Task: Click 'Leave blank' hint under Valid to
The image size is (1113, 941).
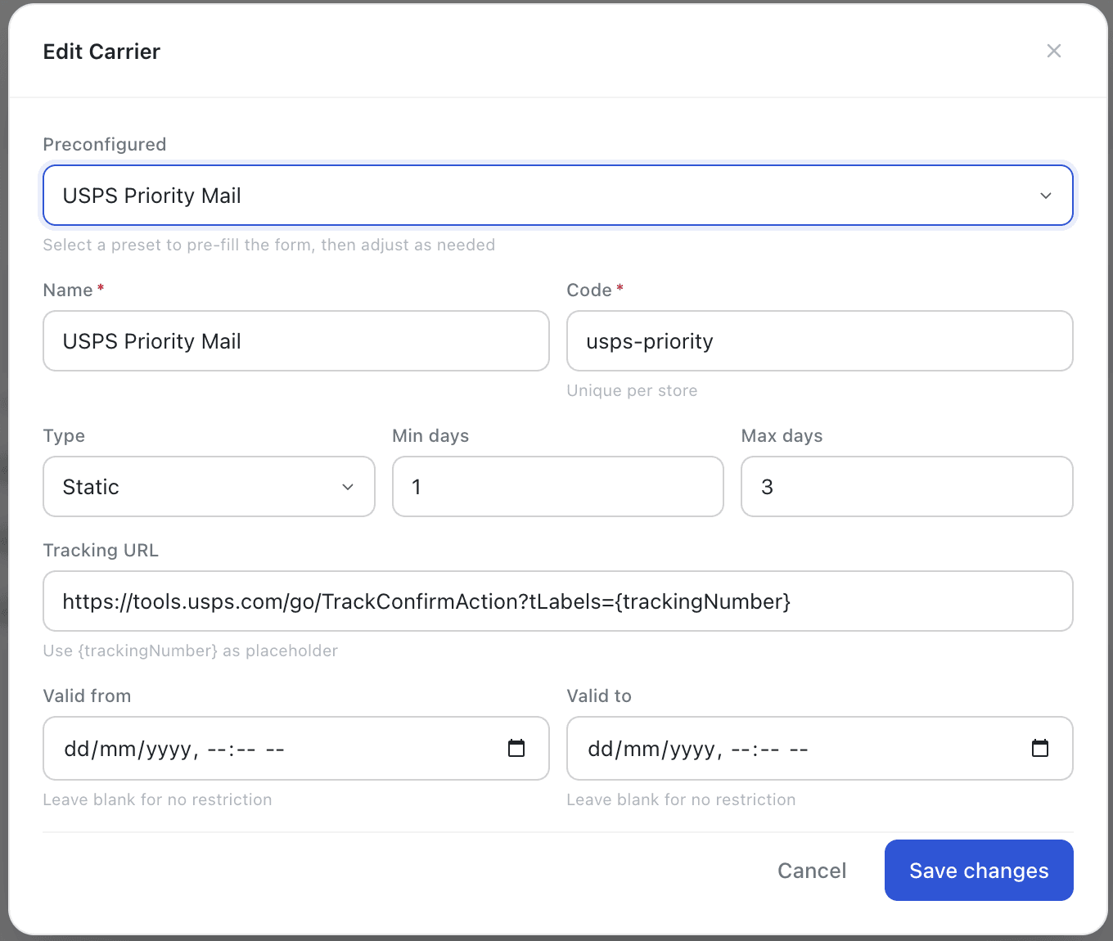Action: [681, 799]
